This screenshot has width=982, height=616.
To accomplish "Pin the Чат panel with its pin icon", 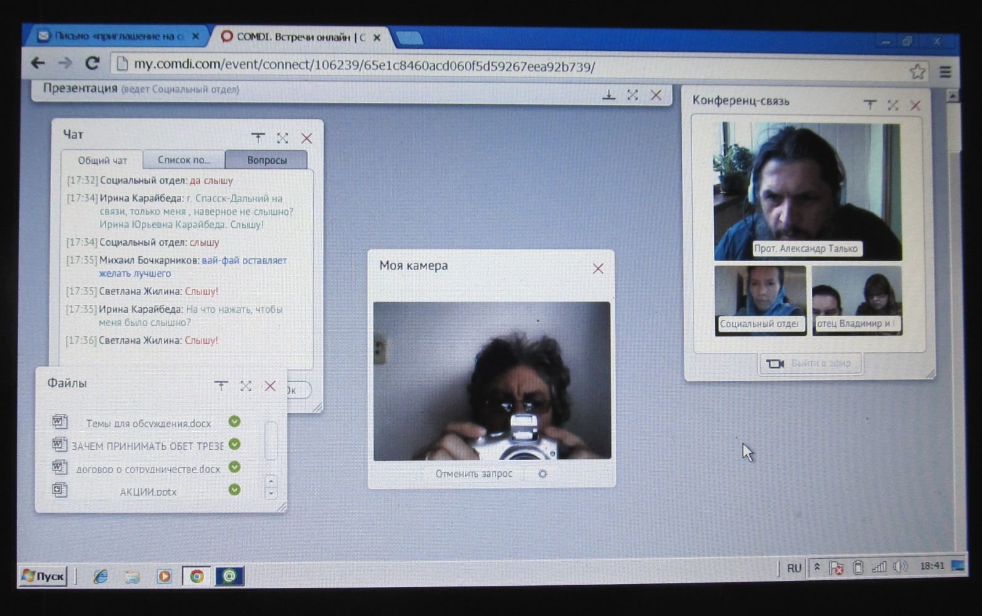I will [258, 138].
